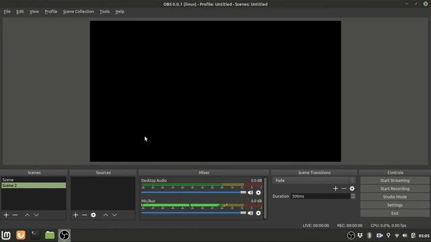Open Linux Mint start menu
The height and width of the screenshot is (242, 431).
(x=6, y=235)
